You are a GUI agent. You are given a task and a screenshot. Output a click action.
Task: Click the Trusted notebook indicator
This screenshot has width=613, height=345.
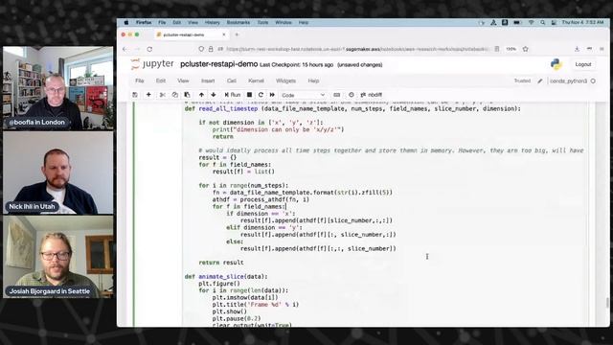pos(522,80)
